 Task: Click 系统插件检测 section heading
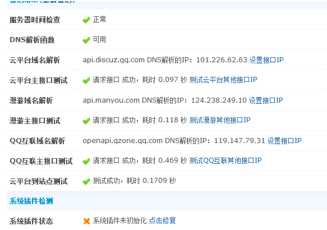31,201
